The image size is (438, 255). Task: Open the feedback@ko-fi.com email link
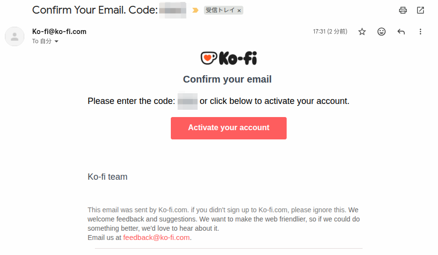(x=156, y=238)
